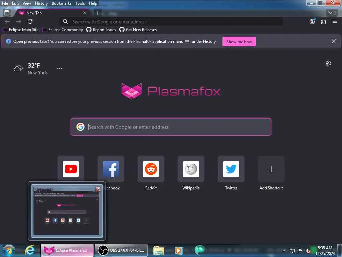
Task: Open Windows Media Player taskbar icon
Action: pyautogui.click(x=179, y=250)
